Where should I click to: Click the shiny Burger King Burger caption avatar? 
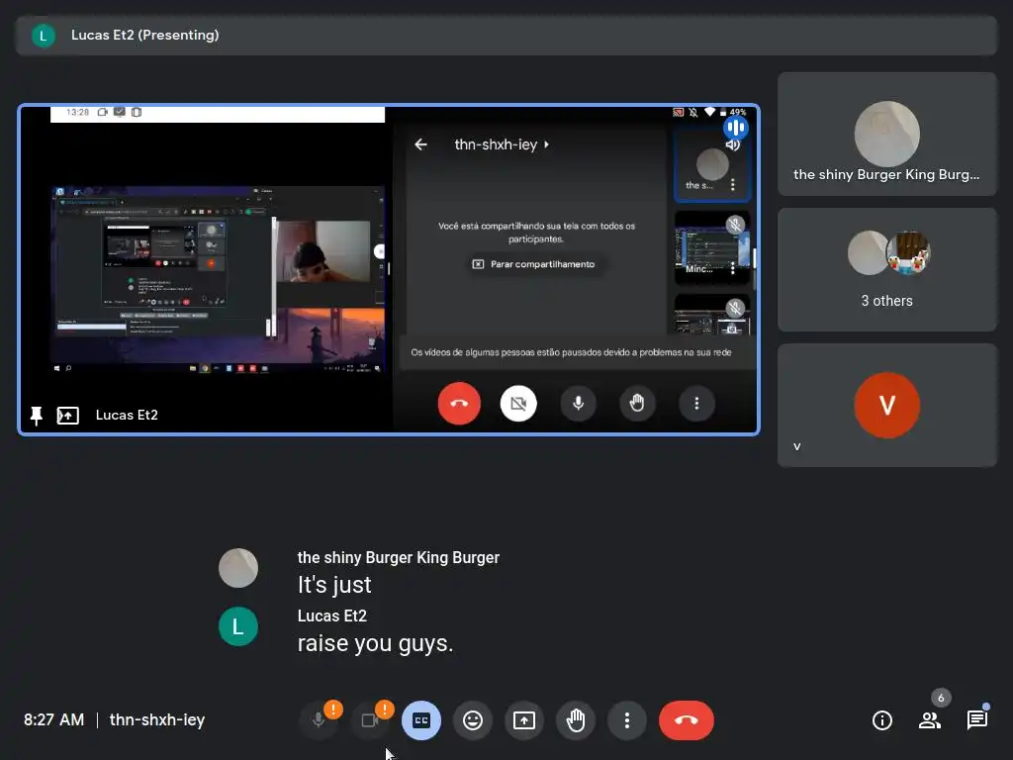pyautogui.click(x=238, y=568)
